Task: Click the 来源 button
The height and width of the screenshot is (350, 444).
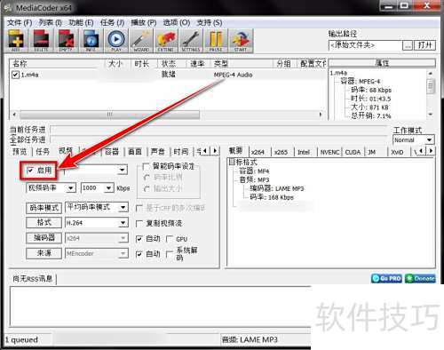Action: [x=44, y=253]
